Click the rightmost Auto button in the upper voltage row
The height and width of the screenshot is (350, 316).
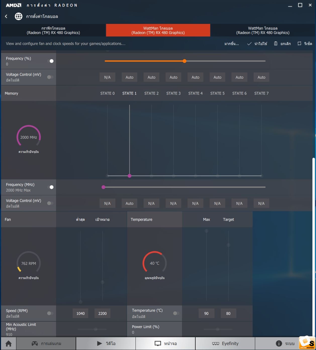point(261,77)
